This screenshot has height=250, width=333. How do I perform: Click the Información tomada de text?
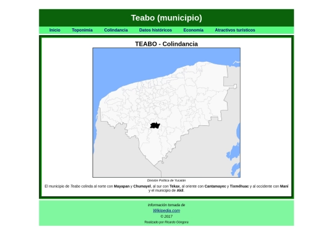[166, 205]
